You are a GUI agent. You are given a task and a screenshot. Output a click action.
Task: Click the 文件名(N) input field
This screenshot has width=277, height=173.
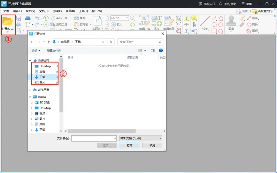click(94, 138)
